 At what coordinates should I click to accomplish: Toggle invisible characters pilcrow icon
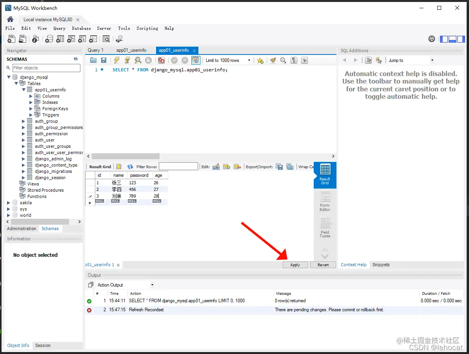point(294,60)
